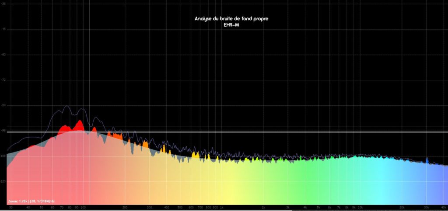Click the horizontal white level marker line
The height and width of the screenshot is (211, 448).
click(x=262, y=126)
